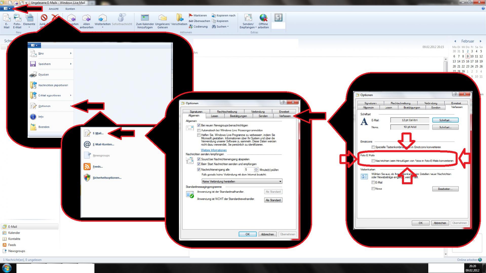
Task: Click Schriftart... button for News font
Action: tap(445, 127)
